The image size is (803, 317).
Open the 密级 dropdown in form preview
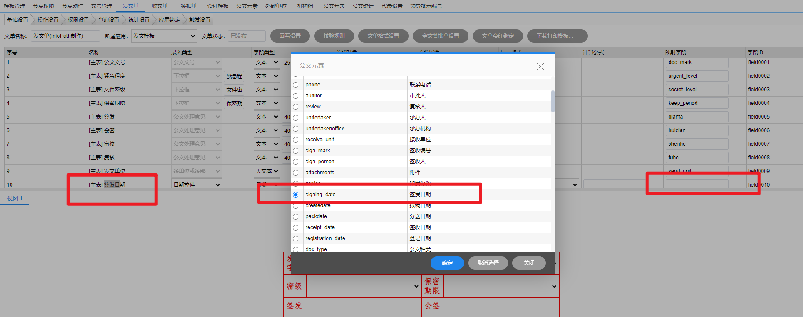coord(363,286)
